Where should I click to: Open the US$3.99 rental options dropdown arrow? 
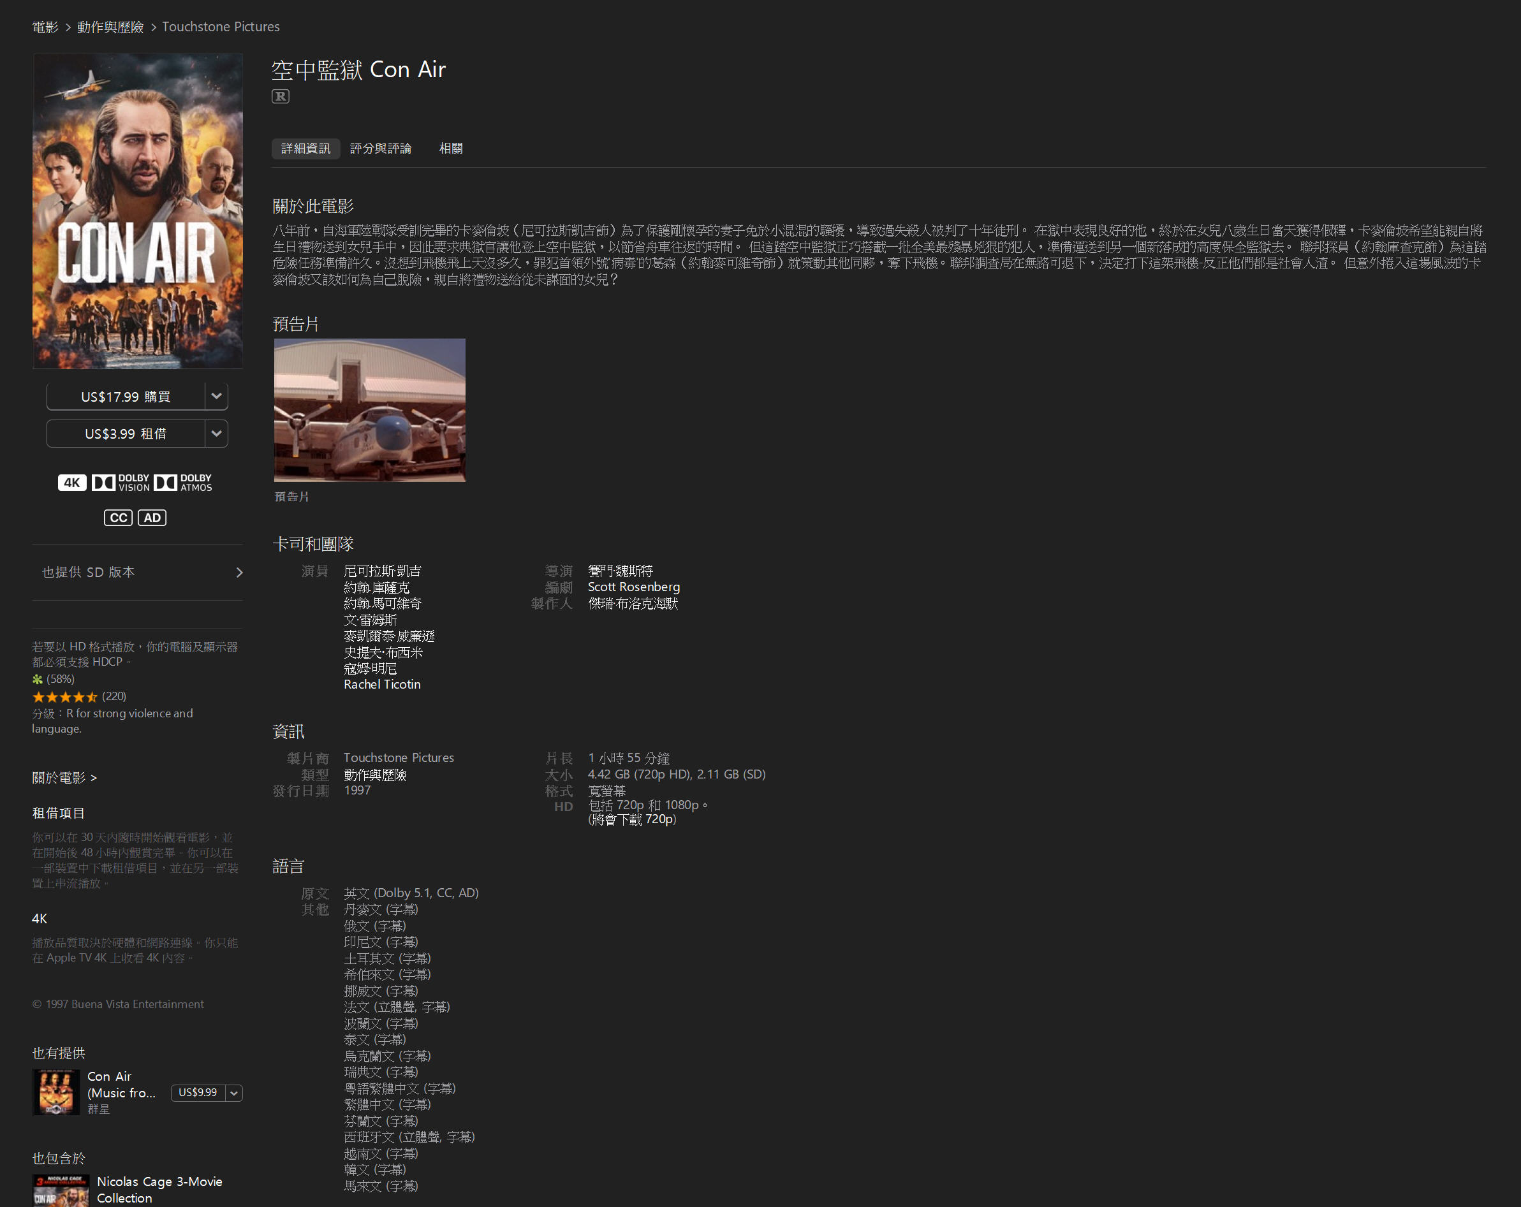(217, 434)
